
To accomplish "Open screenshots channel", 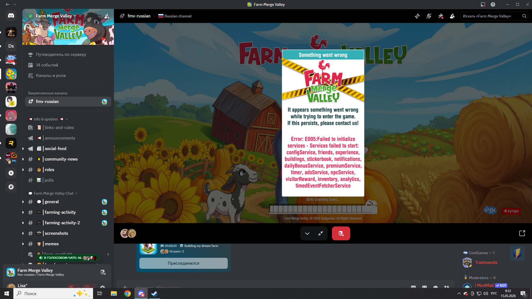I will tap(68, 233).
